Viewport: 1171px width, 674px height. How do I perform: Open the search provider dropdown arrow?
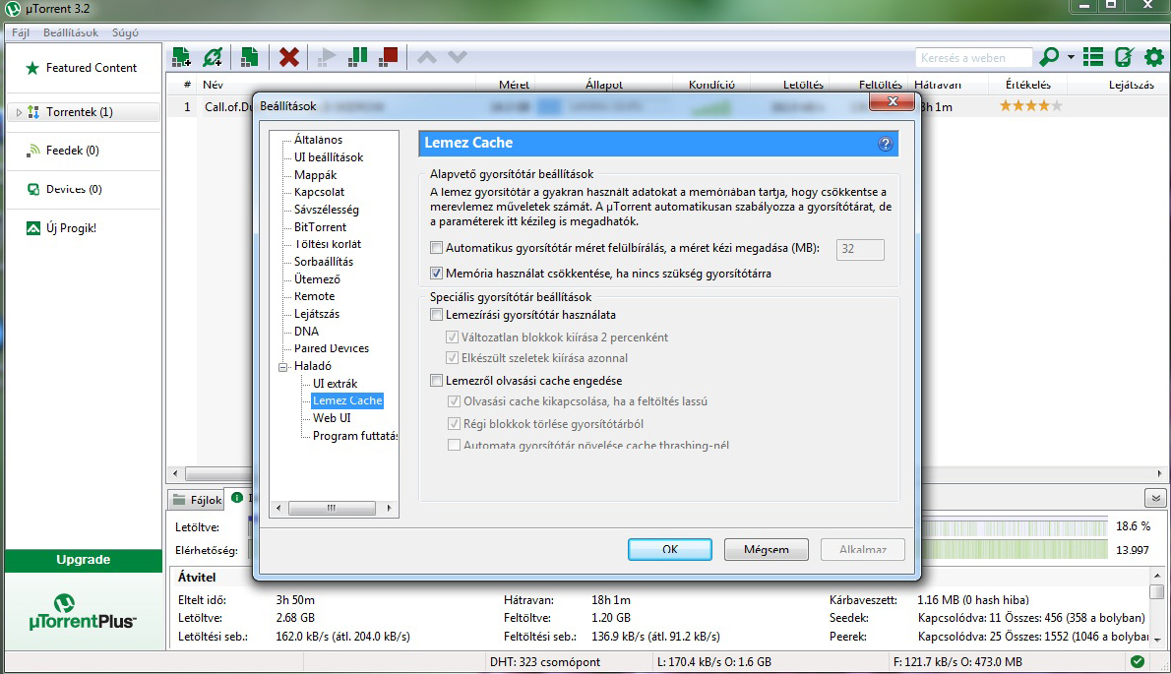1071,57
